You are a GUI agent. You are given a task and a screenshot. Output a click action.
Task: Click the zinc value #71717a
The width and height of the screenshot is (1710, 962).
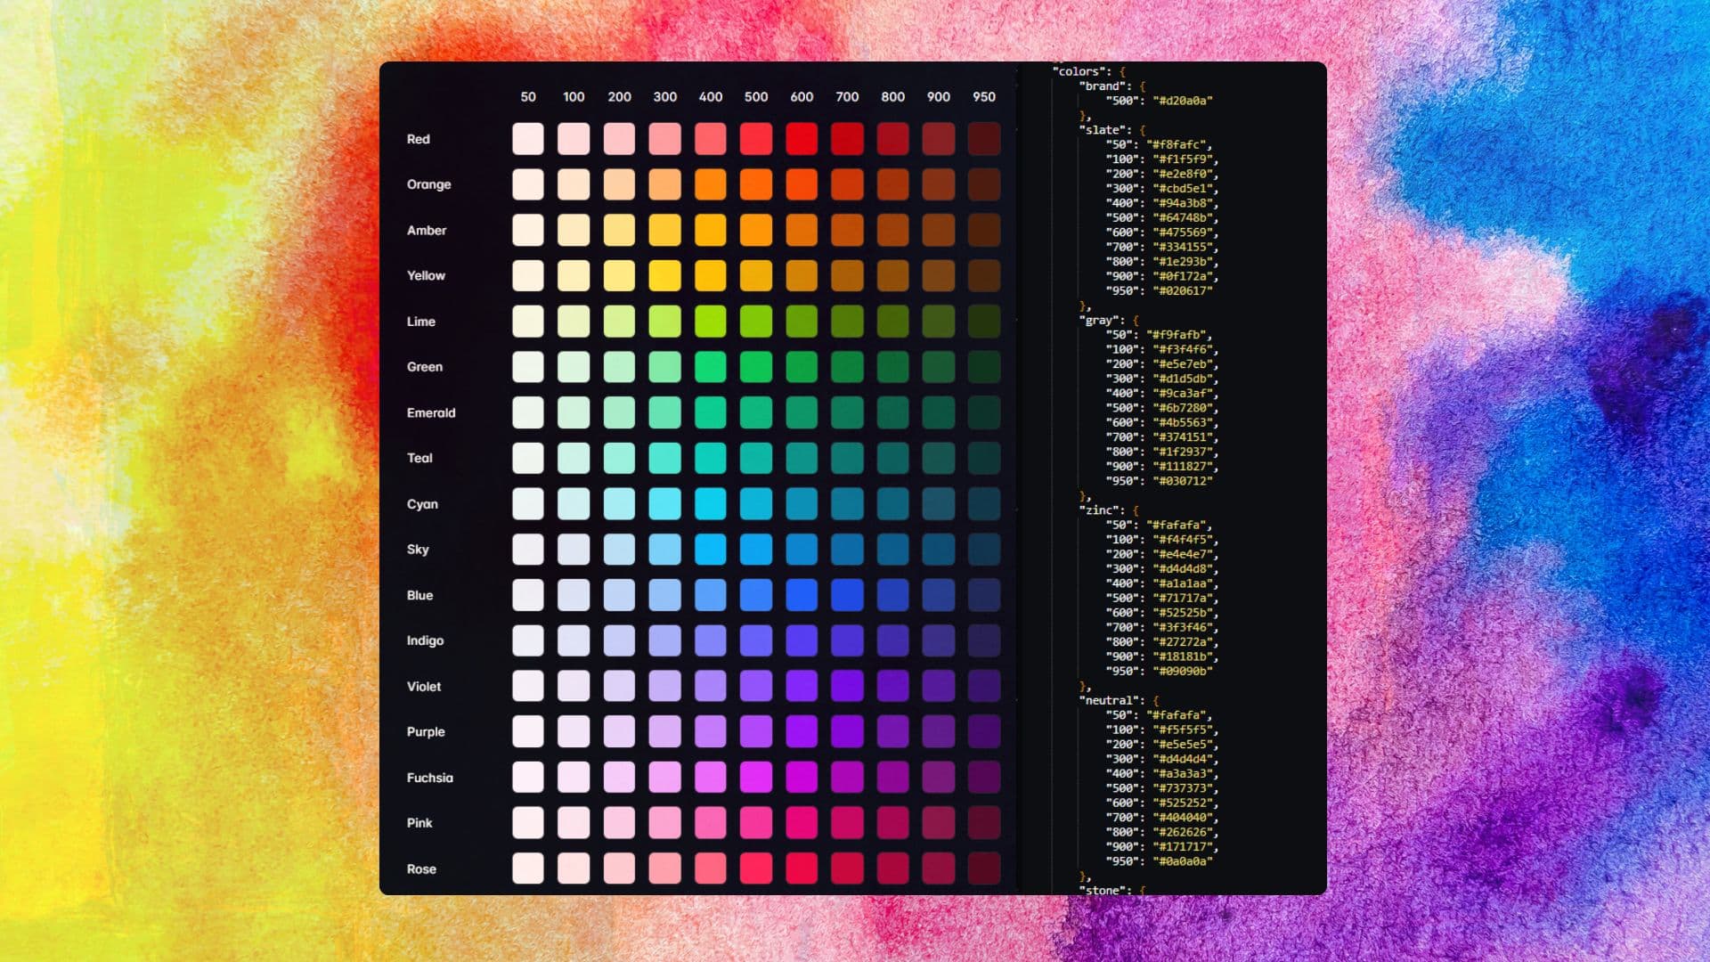1183,598
